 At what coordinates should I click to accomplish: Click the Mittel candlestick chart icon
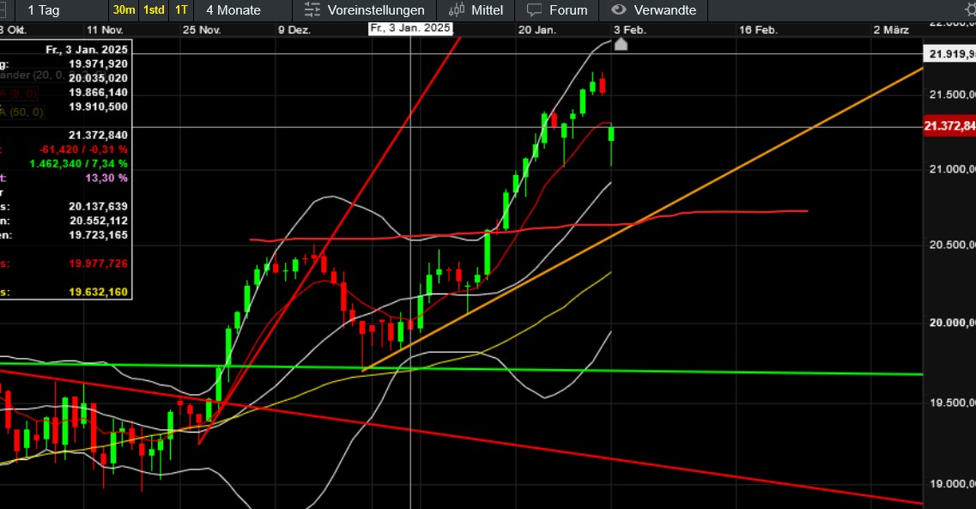[x=457, y=9]
